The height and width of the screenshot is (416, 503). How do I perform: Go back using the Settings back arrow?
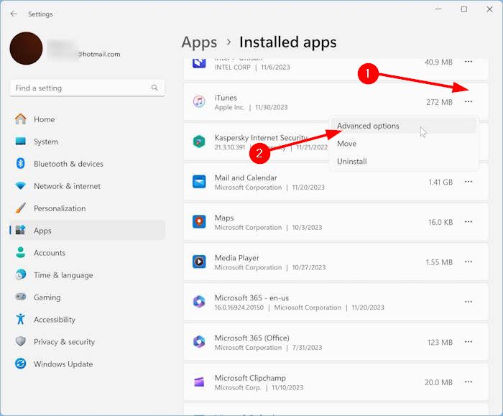point(14,14)
